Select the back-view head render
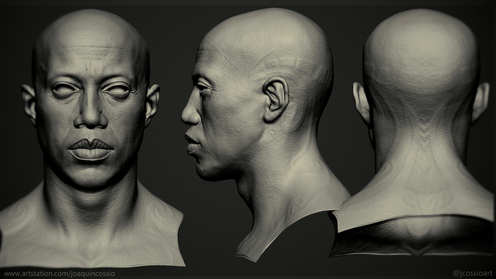Image resolution: width=496 pixels, height=279 pixels. click(x=415, y=133)
